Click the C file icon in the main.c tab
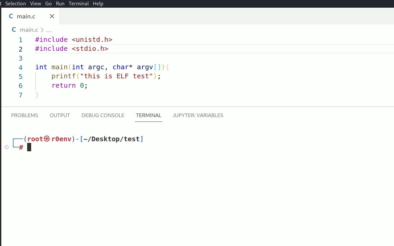 click(x=11, y=16)
